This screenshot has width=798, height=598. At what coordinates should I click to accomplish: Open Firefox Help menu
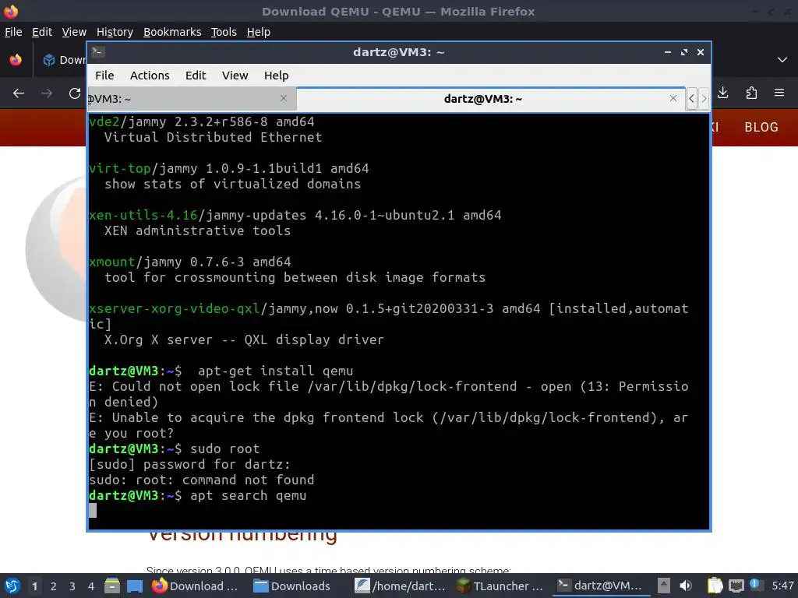click(259, 32)
